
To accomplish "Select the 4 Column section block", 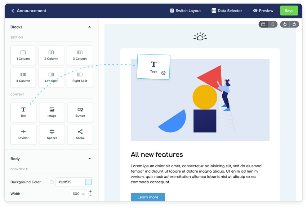I will (x=23, y=77).
